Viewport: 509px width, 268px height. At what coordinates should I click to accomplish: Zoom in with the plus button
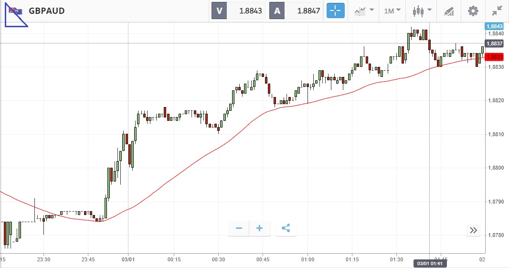(x=260, y=228)
